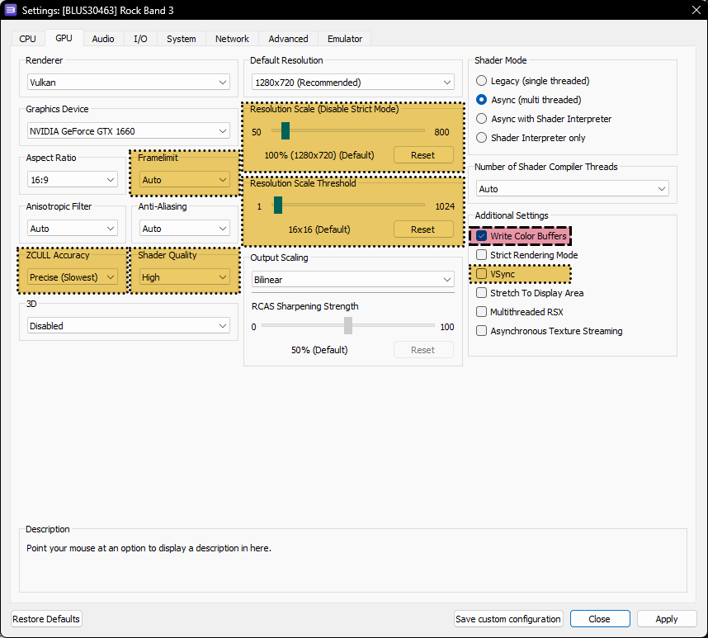
Task: Open the Renderer dropdown showing Vulkan
Action: [x=128, y=83]
